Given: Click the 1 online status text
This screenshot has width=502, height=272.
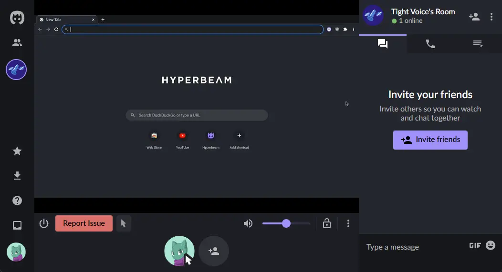Looking at the screenshot, I should pos(411,21).
